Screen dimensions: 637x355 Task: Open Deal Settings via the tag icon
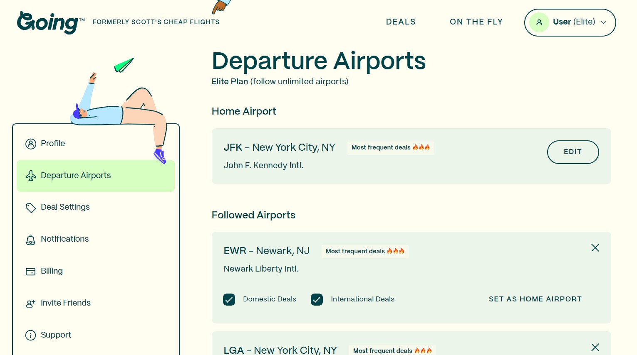(31, 208)
